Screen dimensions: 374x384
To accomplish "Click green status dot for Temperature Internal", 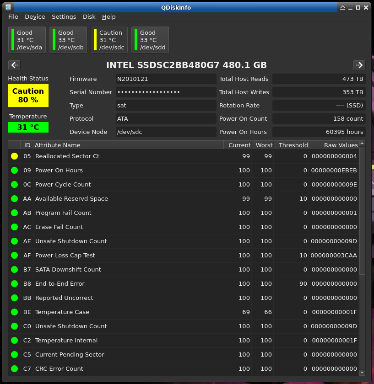I will click(x=15, y=341).
